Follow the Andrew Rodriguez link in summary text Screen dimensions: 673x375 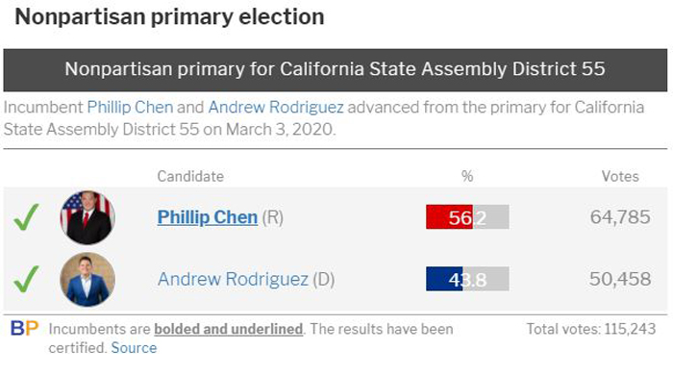tap(276, 108)
